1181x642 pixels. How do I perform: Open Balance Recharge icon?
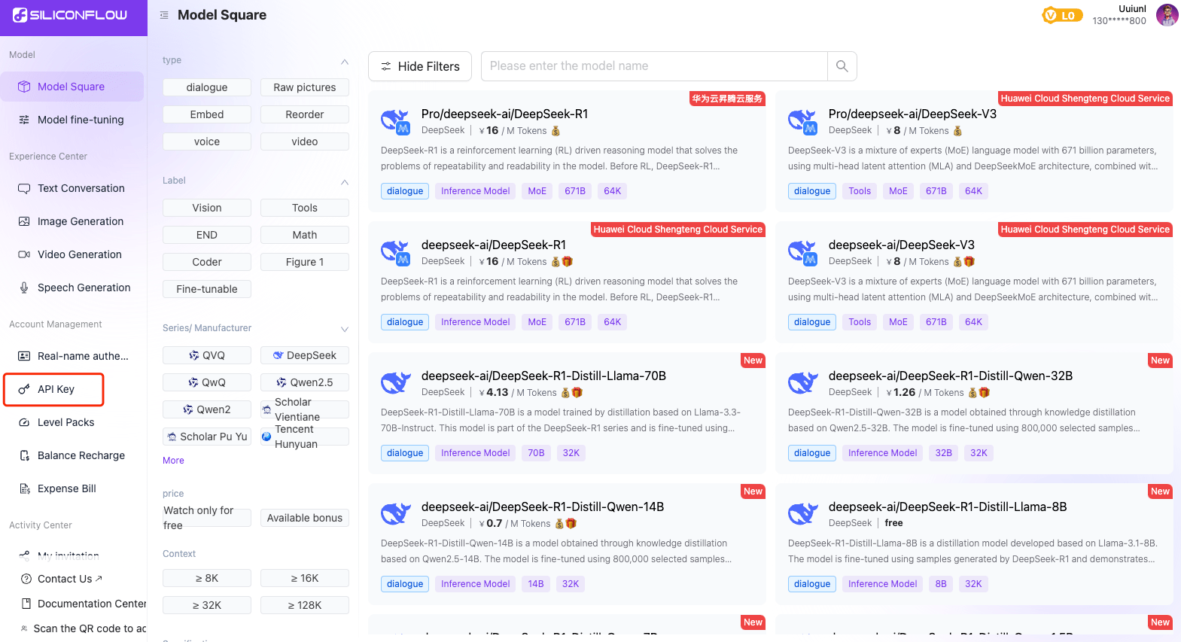click(x=24, y=455)
